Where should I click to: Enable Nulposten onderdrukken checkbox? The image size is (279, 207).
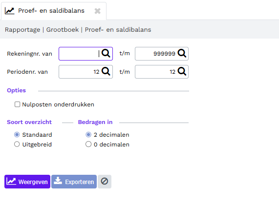17,104
